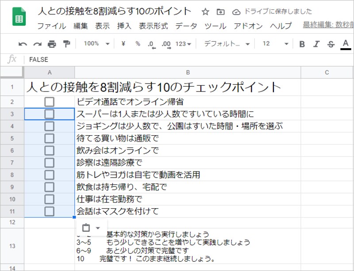This screenshot has width=354, height=271.
Task: Toggle the checkbox next to ビデオ通話でオンライン帰省
Action: [x=50, y=101]
